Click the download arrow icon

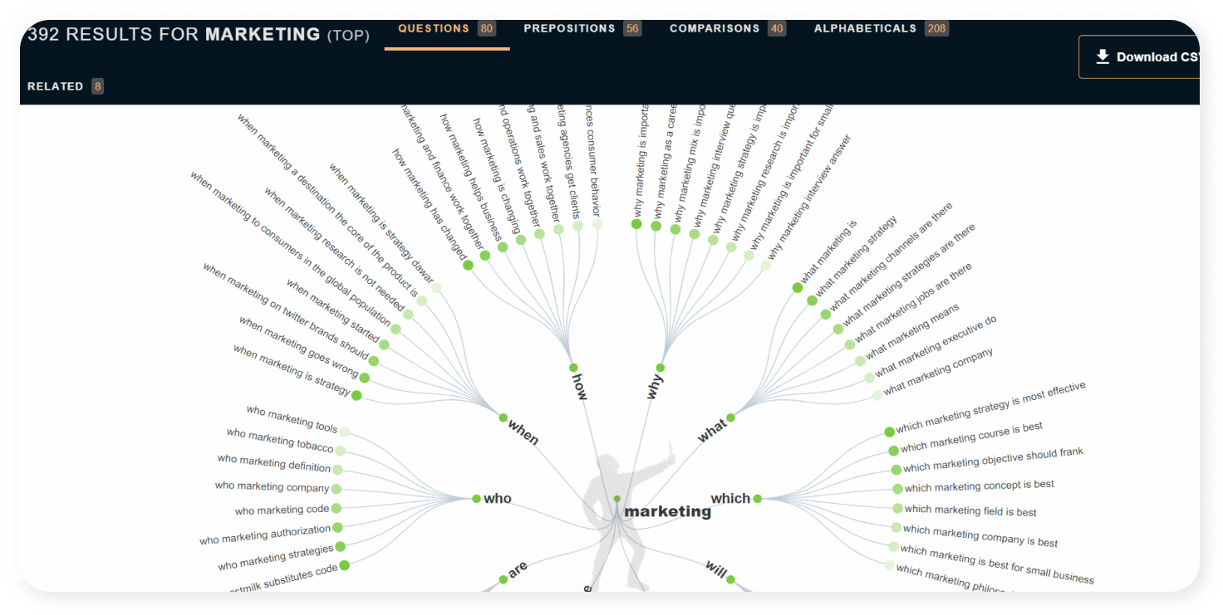pyautogui.click(x=1103, y=56)
